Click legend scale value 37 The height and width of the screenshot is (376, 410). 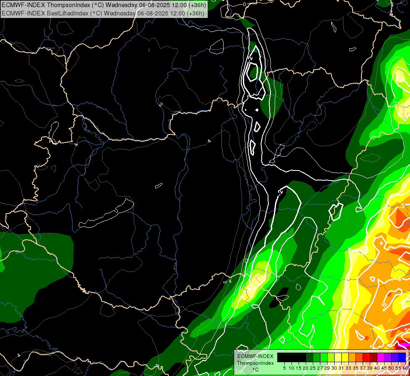[363, 368]
